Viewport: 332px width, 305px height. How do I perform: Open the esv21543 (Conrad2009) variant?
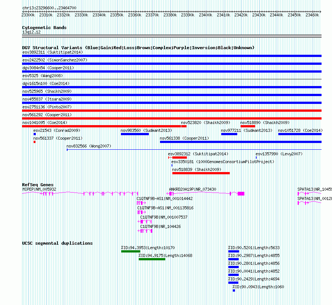[x=35, y=134]
